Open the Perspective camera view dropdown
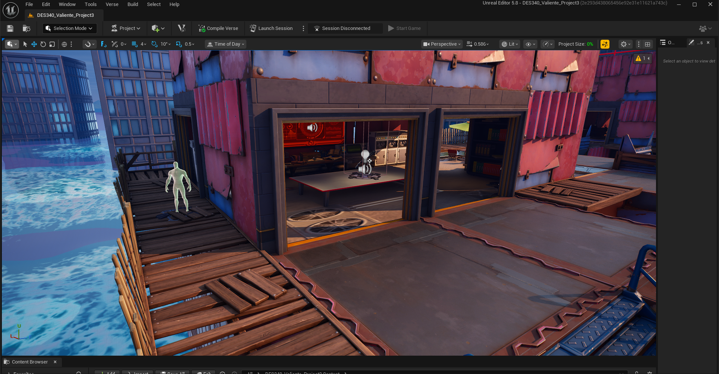719x374 pixels. pyautogui.click(x=442, y=44)
